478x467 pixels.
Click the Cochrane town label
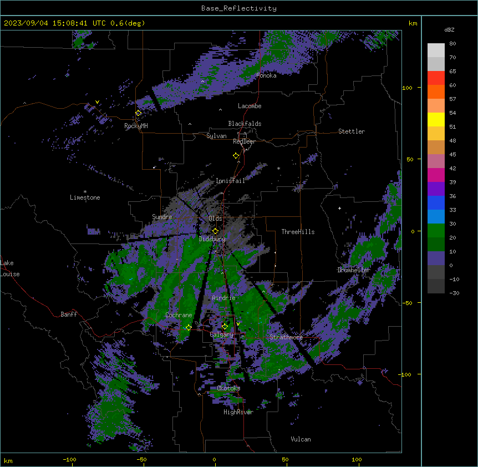[179, 315]
